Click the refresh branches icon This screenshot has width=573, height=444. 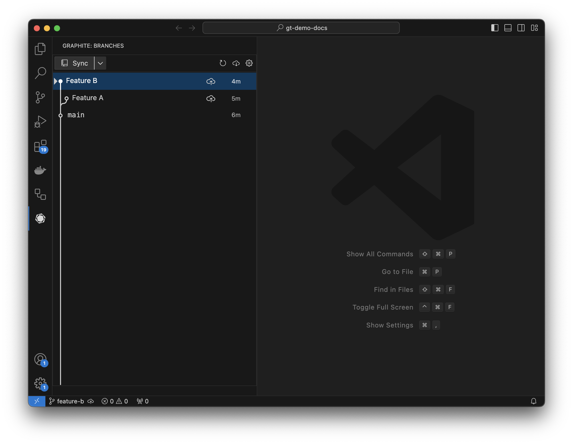point(222,63)
